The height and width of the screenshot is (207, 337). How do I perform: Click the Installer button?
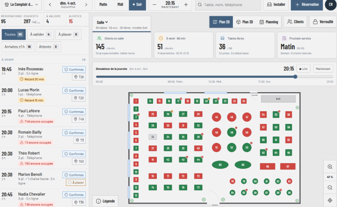[x=276, y=4]
